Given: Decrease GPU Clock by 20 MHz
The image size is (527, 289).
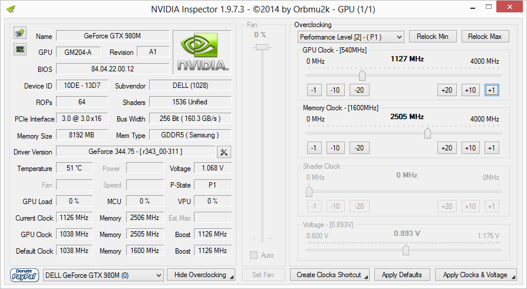Looking at the screenshot, I should [x=359, y=90].
